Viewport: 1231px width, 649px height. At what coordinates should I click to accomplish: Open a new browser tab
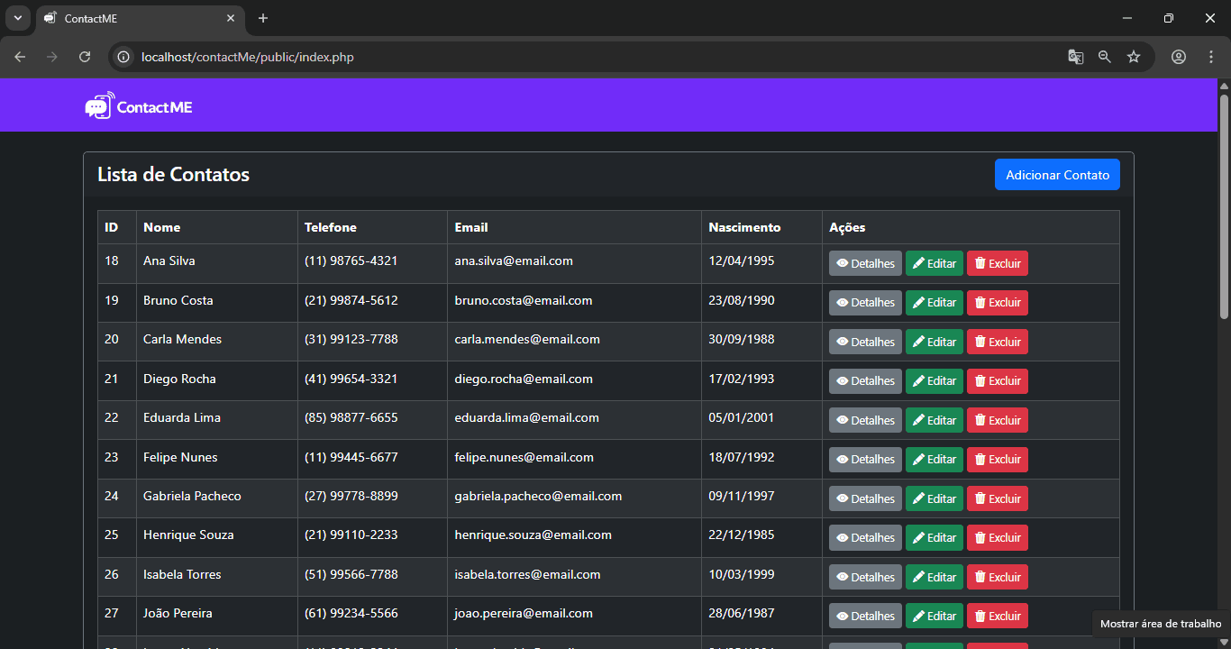tap(263, 18)
